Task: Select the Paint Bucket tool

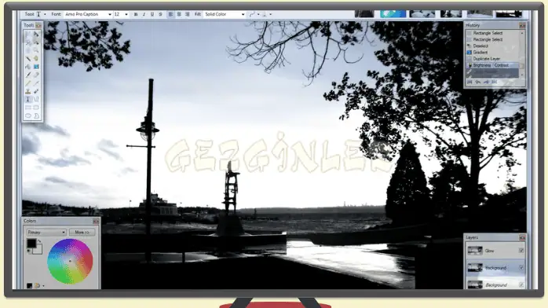Action: (28, 67)
